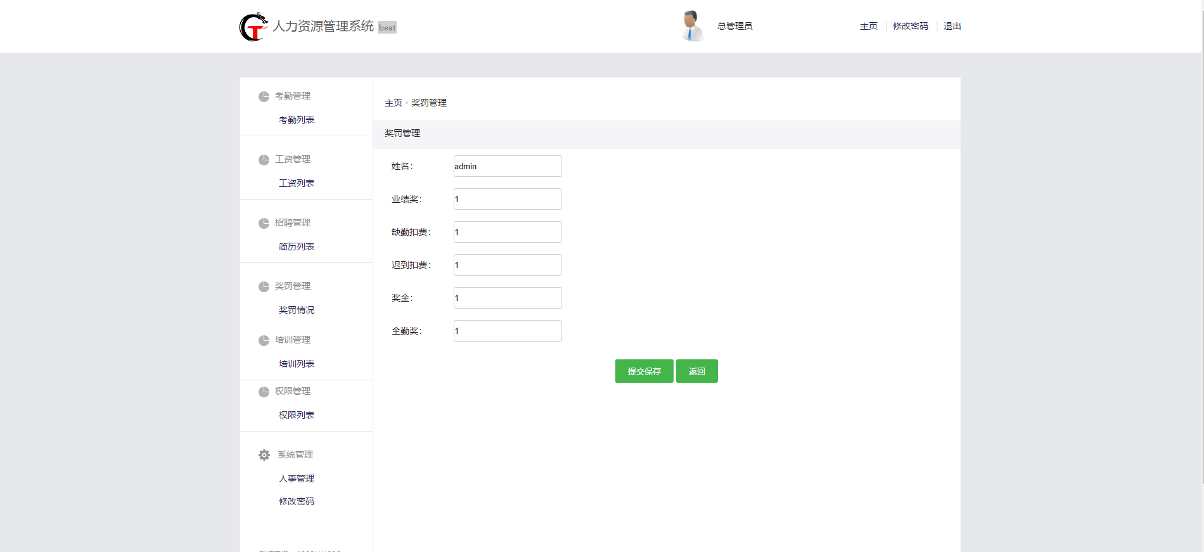Screen dimensions: 1204x552
Task: Select 简历列表 under 招聘管理
Action: (297, 247)
